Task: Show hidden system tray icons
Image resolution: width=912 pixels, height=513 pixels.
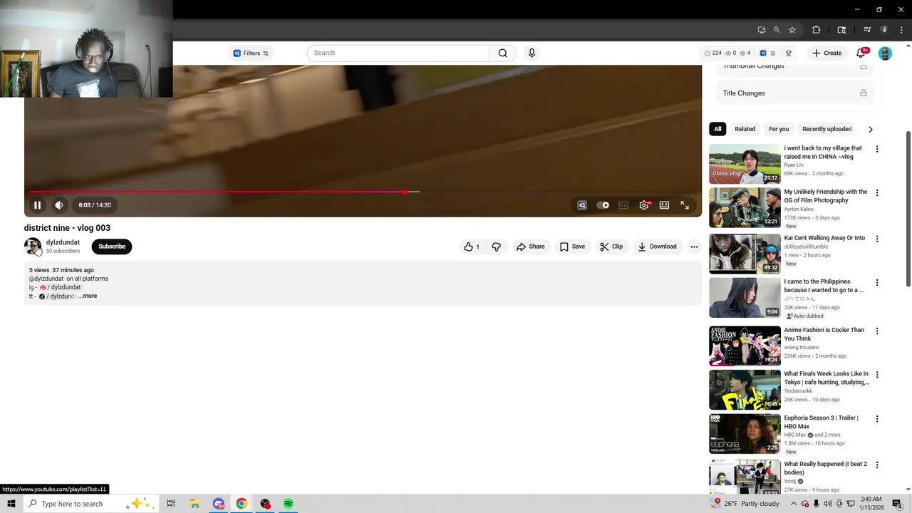Action: point(793,504)
